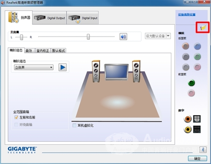This screenshot has height=164, width=211.
Task: Click the orange rear panel audio jack
Action: 186,46
